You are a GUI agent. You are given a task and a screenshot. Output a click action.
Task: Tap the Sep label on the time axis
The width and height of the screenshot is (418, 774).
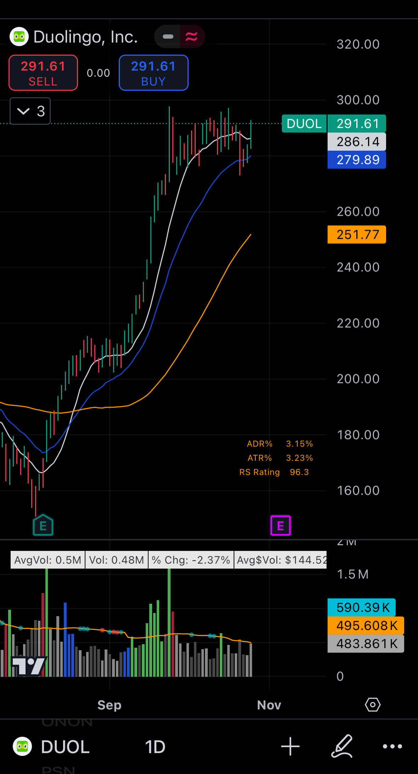(x=110, y=705)
